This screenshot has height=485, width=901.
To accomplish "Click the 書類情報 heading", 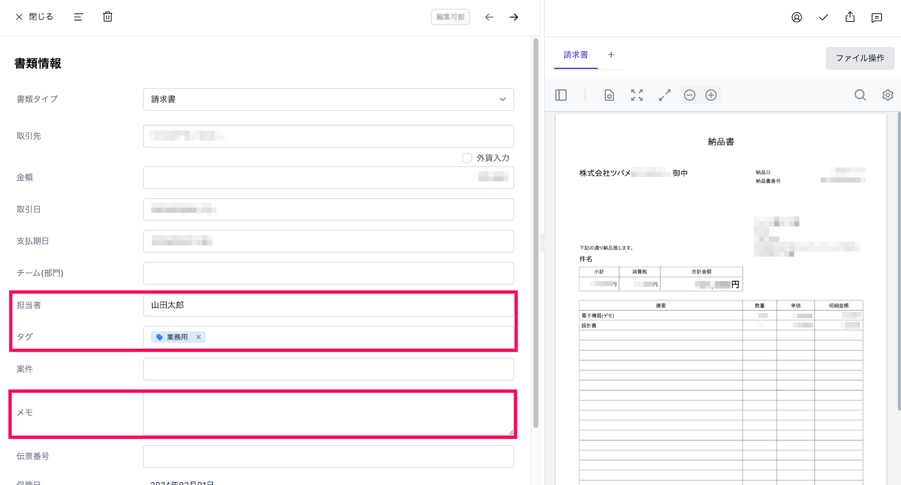I will click(x=38, y=64).
